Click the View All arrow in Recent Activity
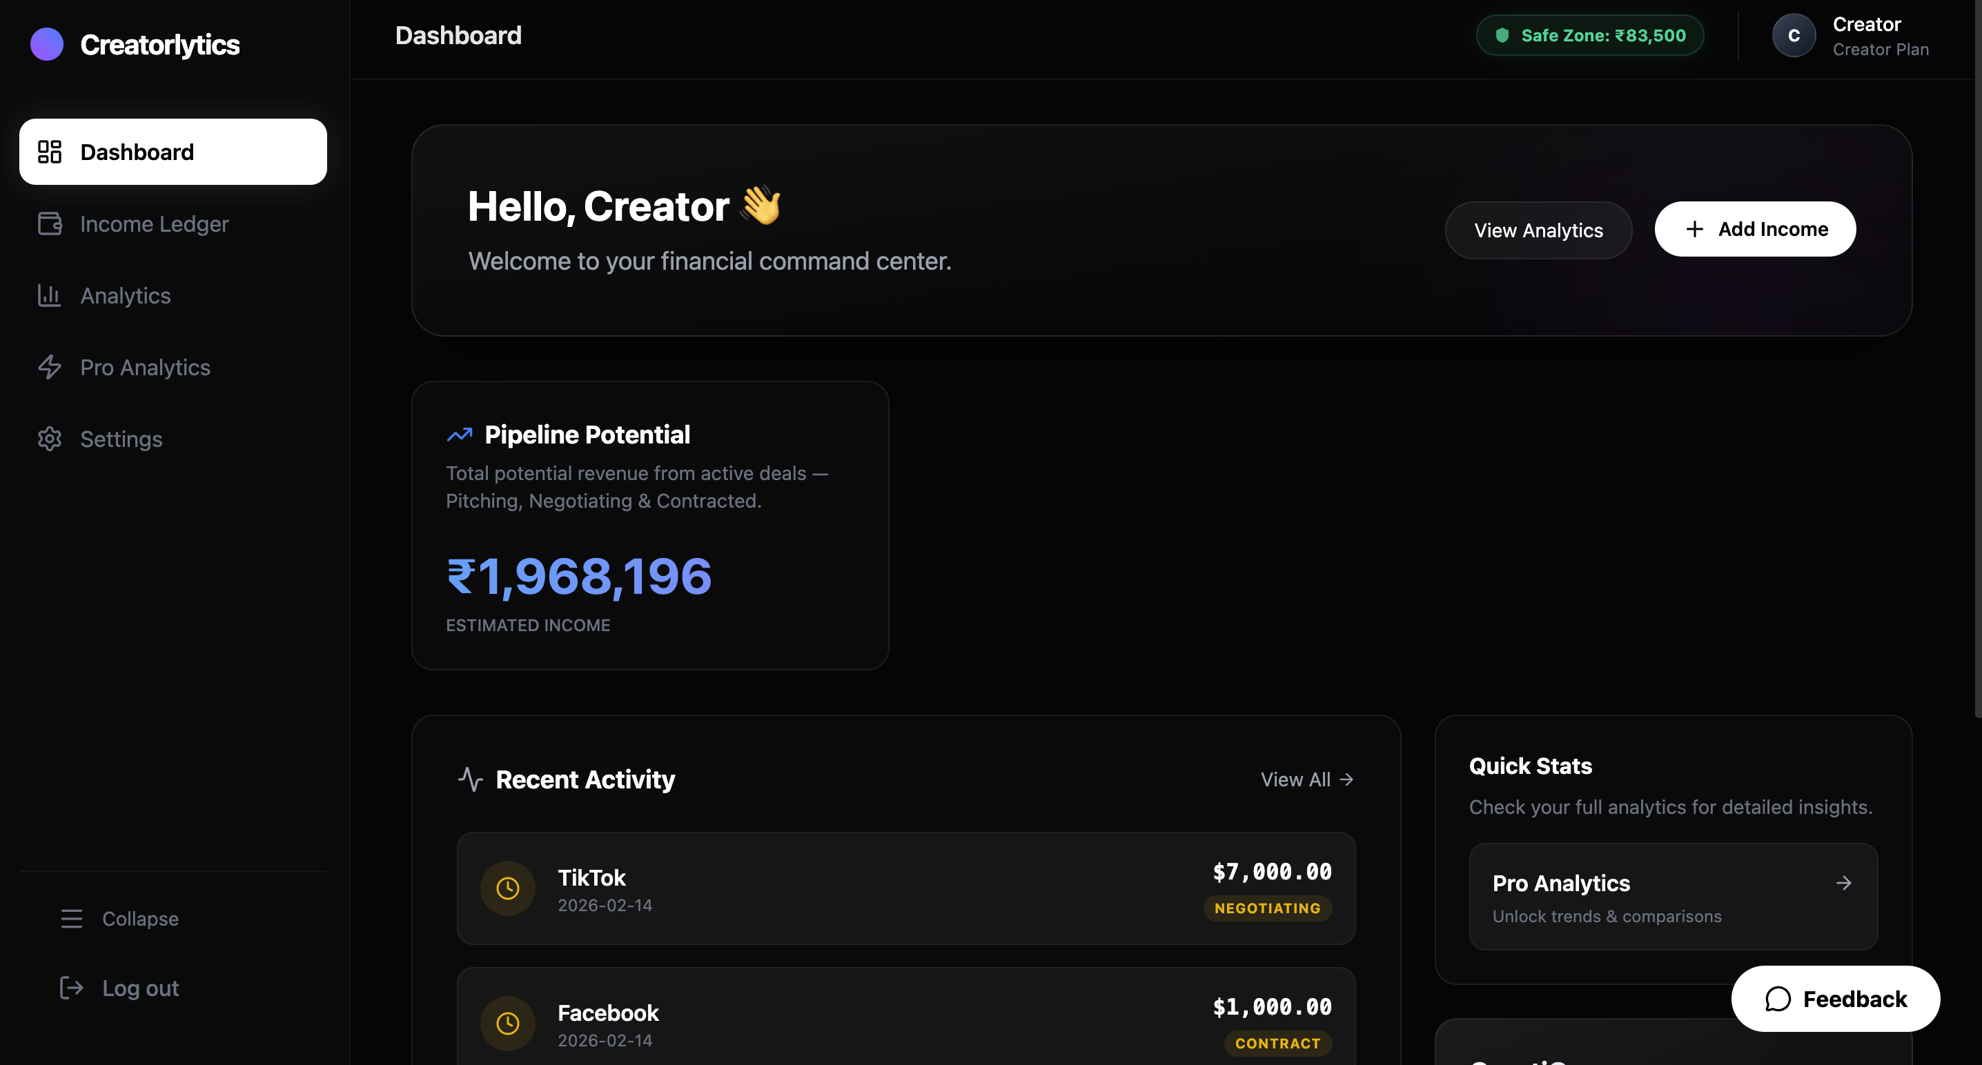 pyautogui.click(x=1346, y=779)
